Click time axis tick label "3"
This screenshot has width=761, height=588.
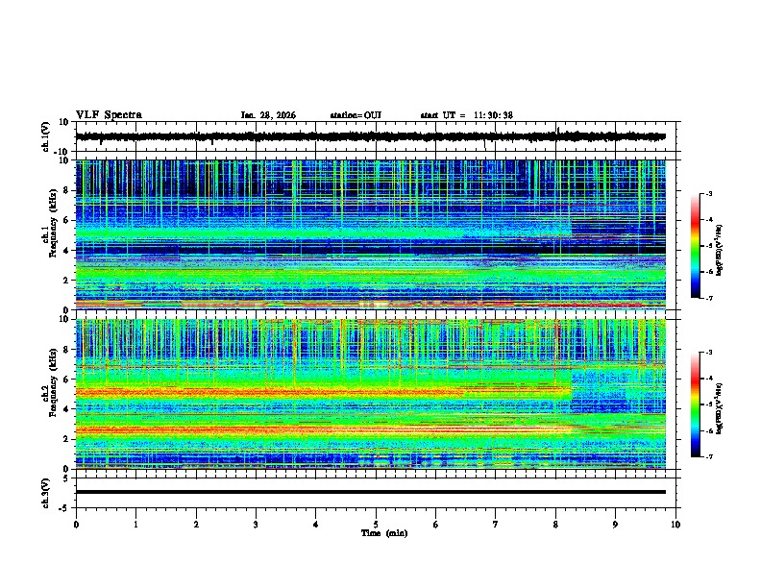(256, 525)
